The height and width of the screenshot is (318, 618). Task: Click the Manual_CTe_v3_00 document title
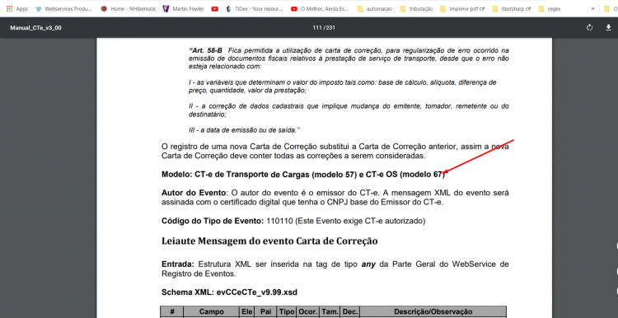tap(36, 28)
